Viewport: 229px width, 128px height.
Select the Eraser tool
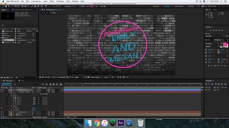click(x=38, y=6)
